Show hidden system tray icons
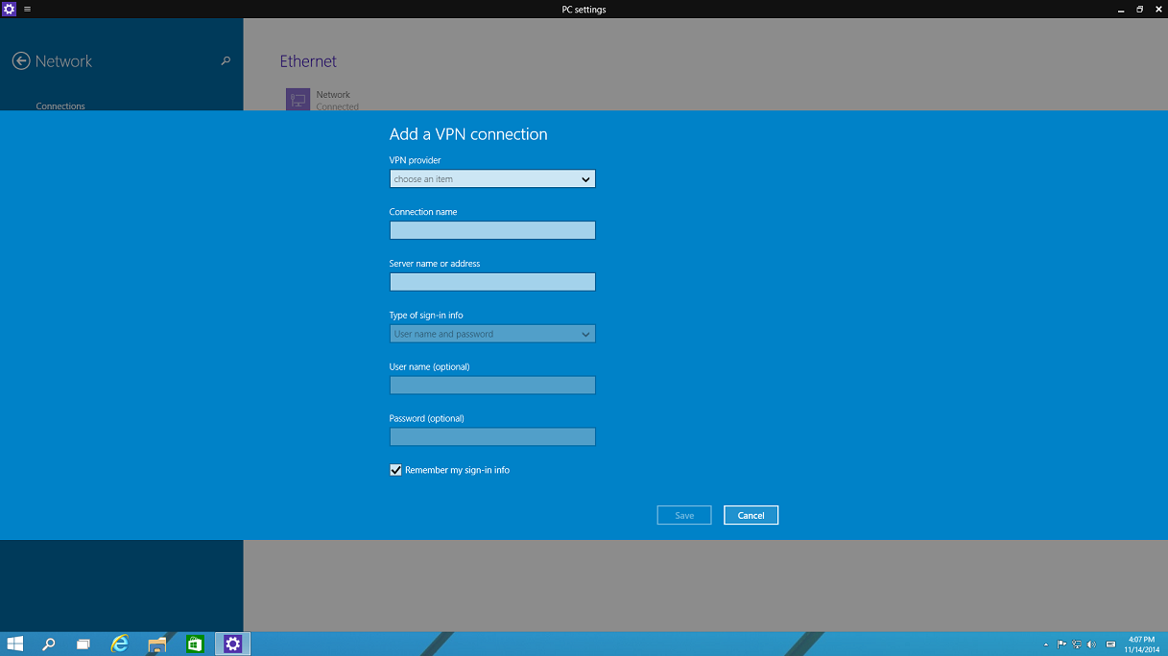Viewport: 1168px width, 656px height. pyautogui.click(x=1046, y=644)
